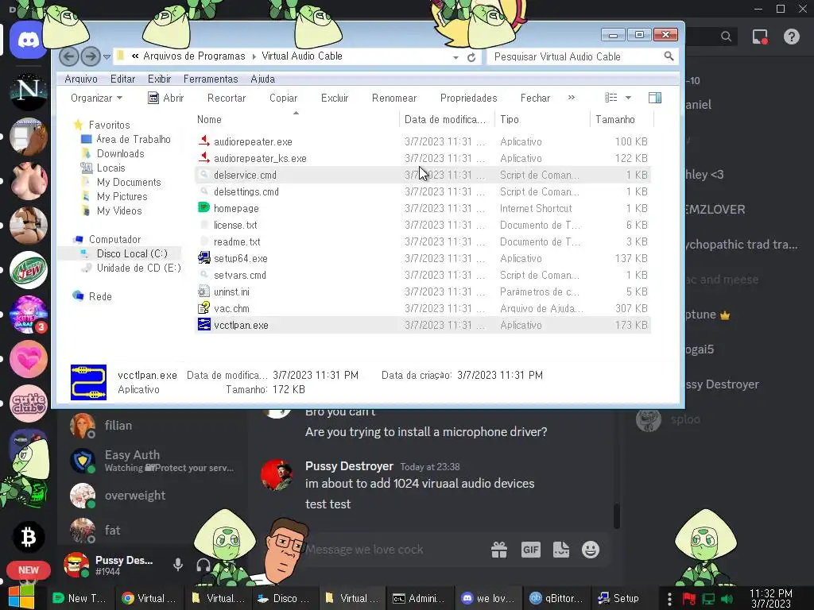The image size is (814, 610).
Task: Toggle the preview pane icon
Action: [655, 98]
